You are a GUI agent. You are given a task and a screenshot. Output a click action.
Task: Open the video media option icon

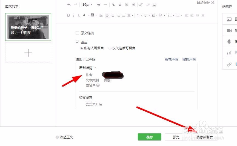pyautogui.click(x=229, y=31)
